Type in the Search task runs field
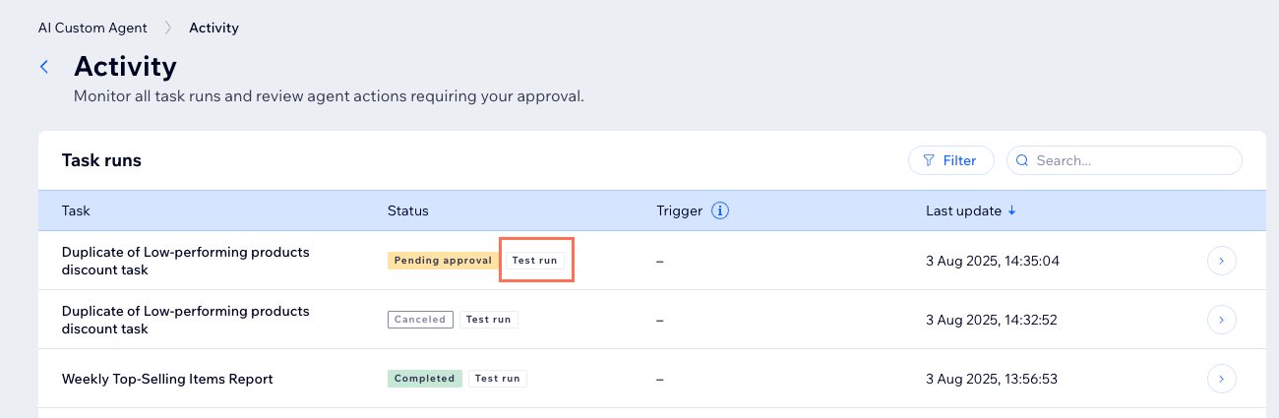This screenshot has width=1279, height=418. [1131, 160]
